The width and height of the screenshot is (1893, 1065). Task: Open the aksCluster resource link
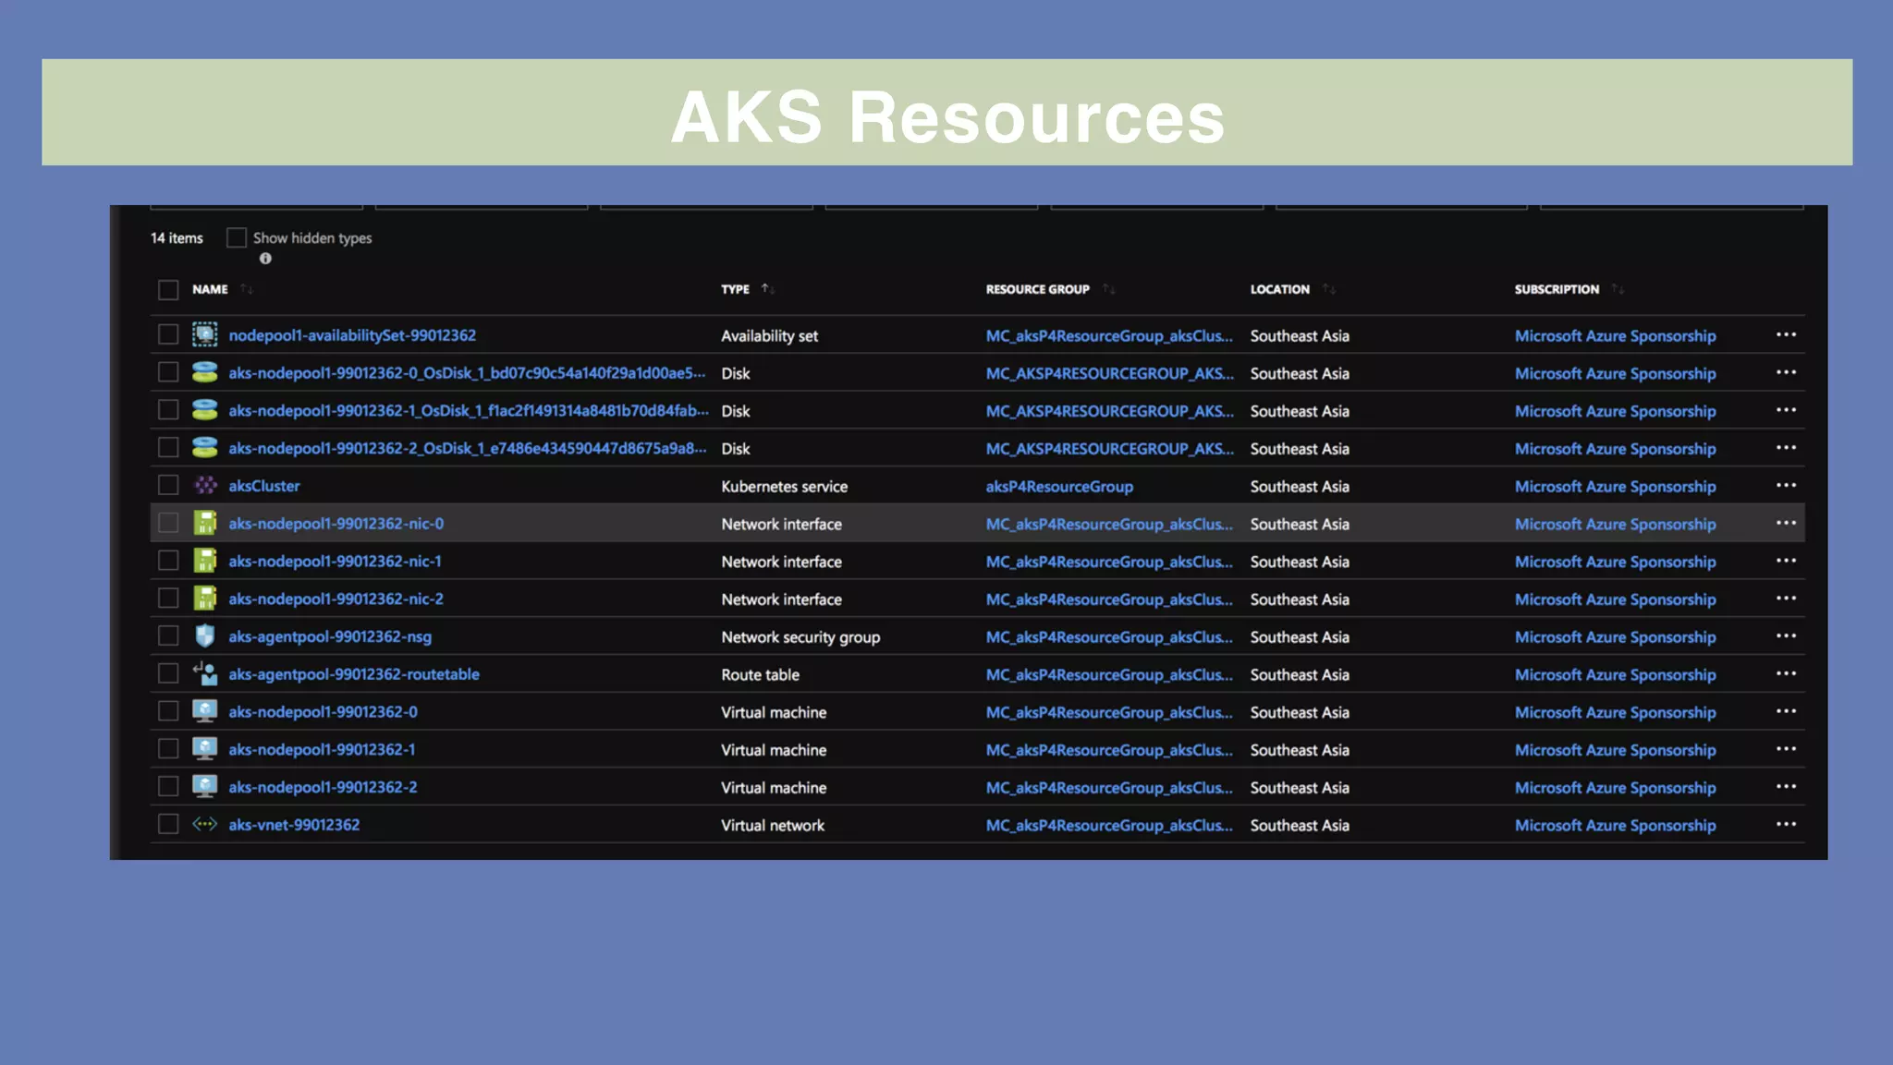pyautogui.click(x=264, y=486)
